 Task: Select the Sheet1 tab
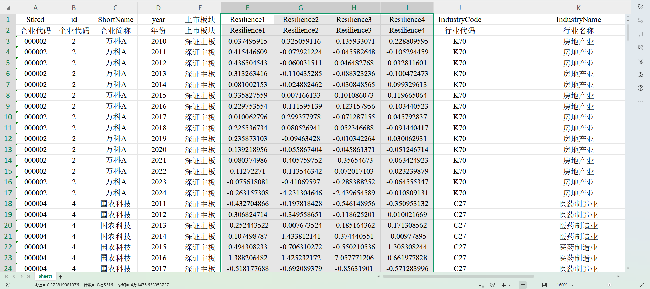pyautogui.click(x=45, y=276)
